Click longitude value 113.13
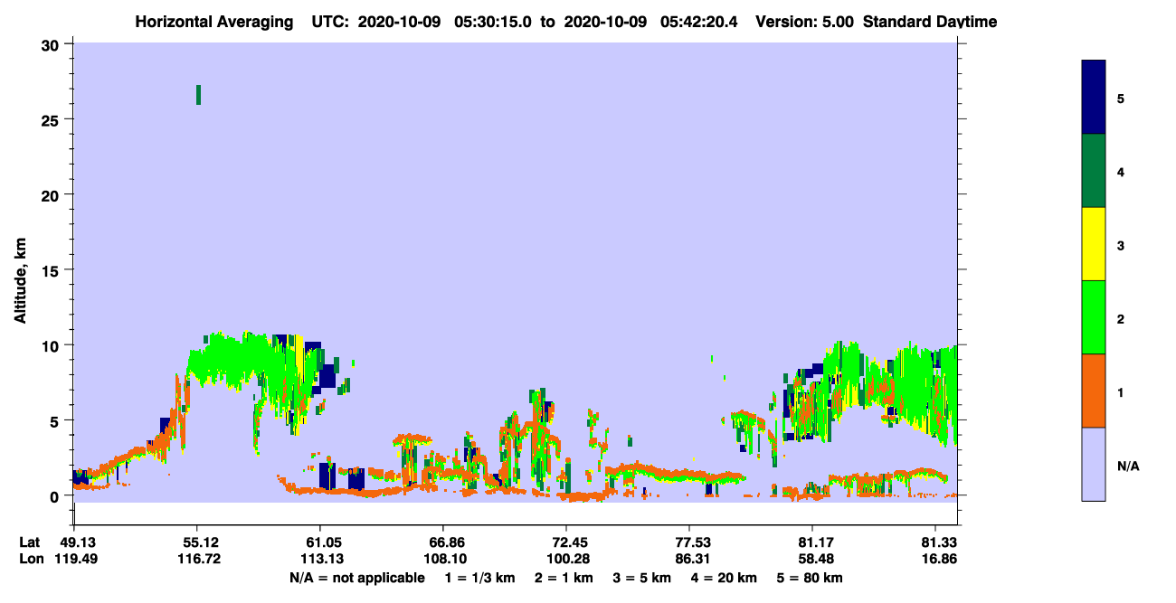Image resolution: width=1176 pixels, height=603 pixels. [x=320, y=560]
